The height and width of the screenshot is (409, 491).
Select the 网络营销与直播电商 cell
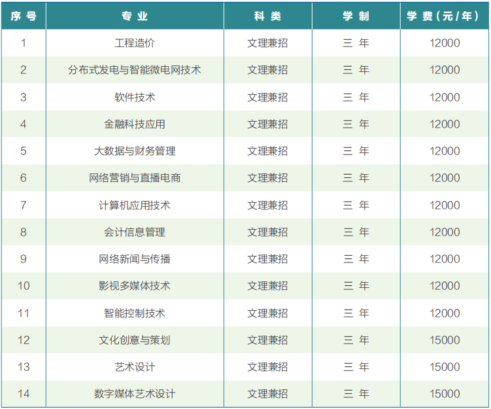coord(135,178)
